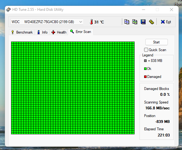Click the 'Scanning Speed' label

point(156,102)
